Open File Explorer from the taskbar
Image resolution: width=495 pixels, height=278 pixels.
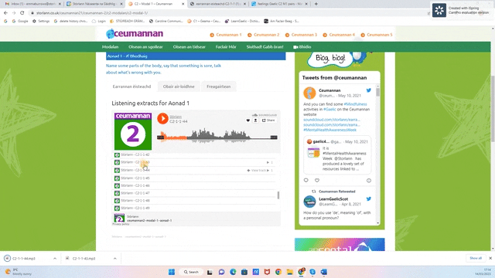[289, 272]
